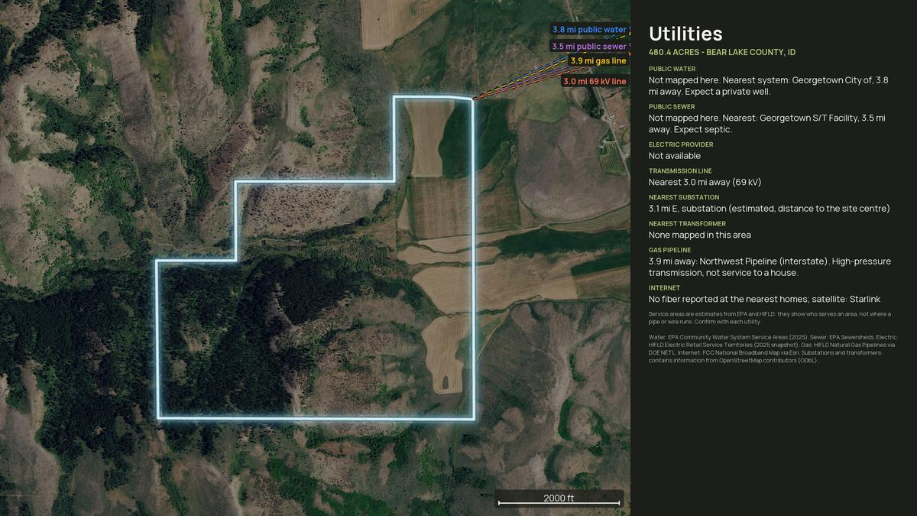Click the 'Utilities' panel title
Viewport: 917px width, 516px height.
[x=685, y=34]
